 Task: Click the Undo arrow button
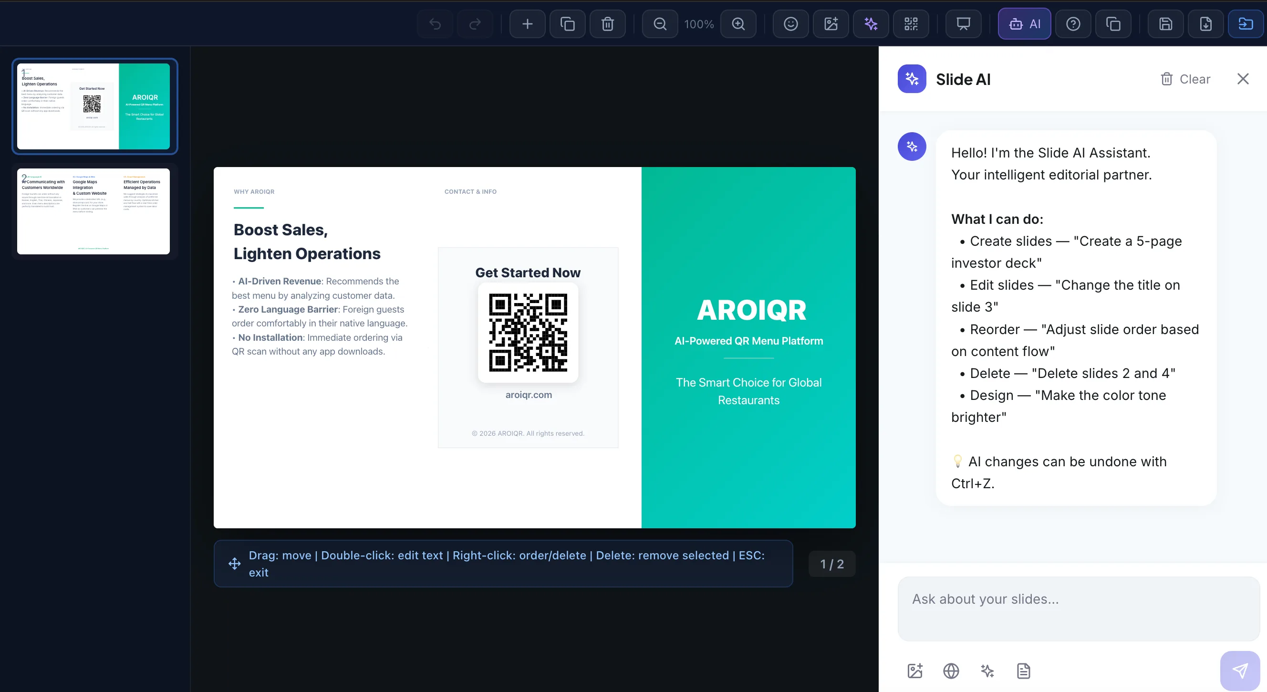435,24
